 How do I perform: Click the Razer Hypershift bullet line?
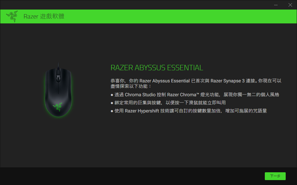188,111
